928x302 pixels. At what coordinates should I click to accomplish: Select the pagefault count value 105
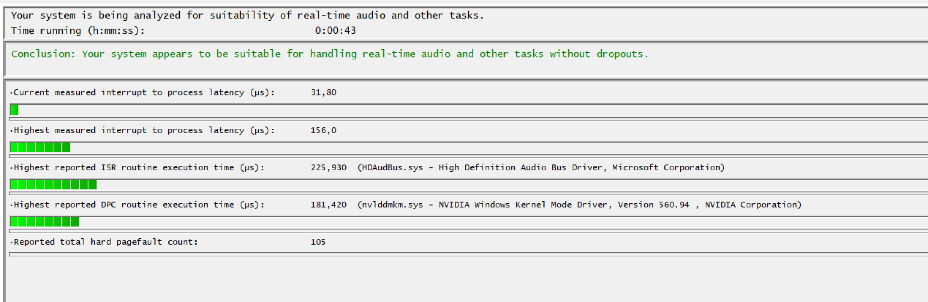point(318,242)
